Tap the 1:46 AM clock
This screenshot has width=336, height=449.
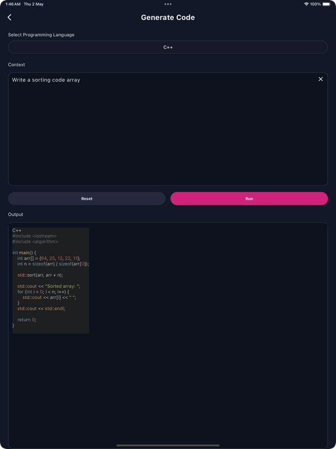pyautogui.click(x=13, y=4)
